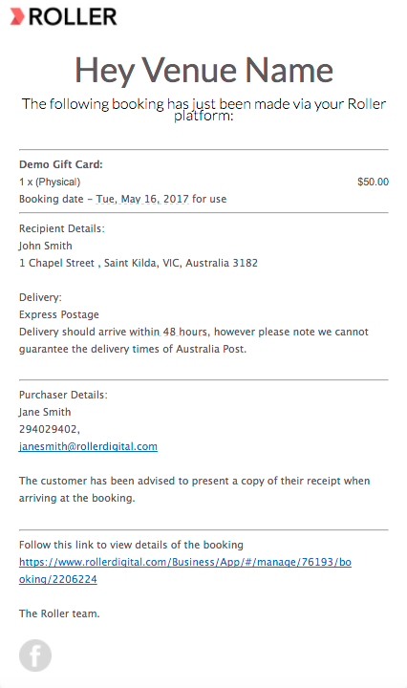Click the phone number 294029402
Screen dimensions: 407x688
click(49, 429)
